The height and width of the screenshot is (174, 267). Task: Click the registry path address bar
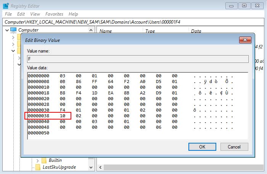(x=133, y=22)
